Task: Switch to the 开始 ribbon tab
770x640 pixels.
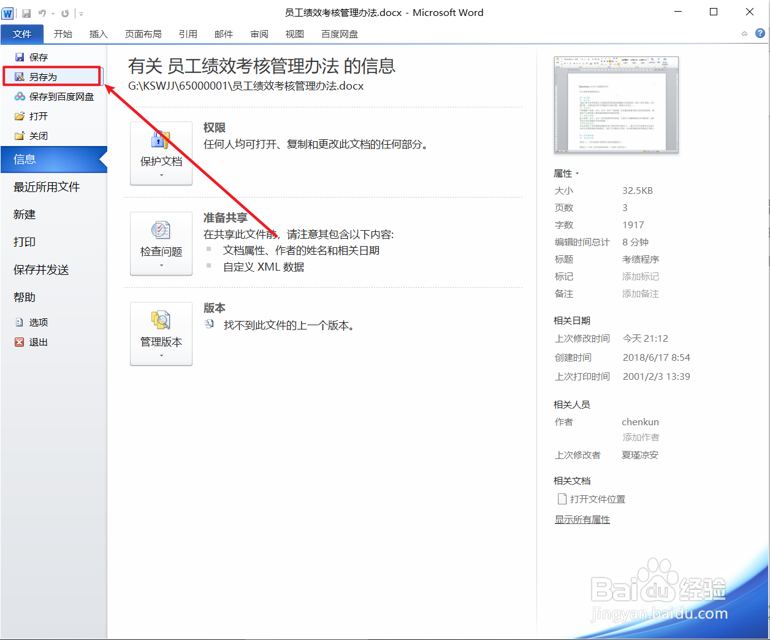Action: 63,34
